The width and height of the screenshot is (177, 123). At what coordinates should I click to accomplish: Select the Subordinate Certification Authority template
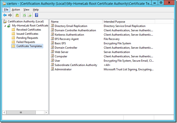(76, 65)
